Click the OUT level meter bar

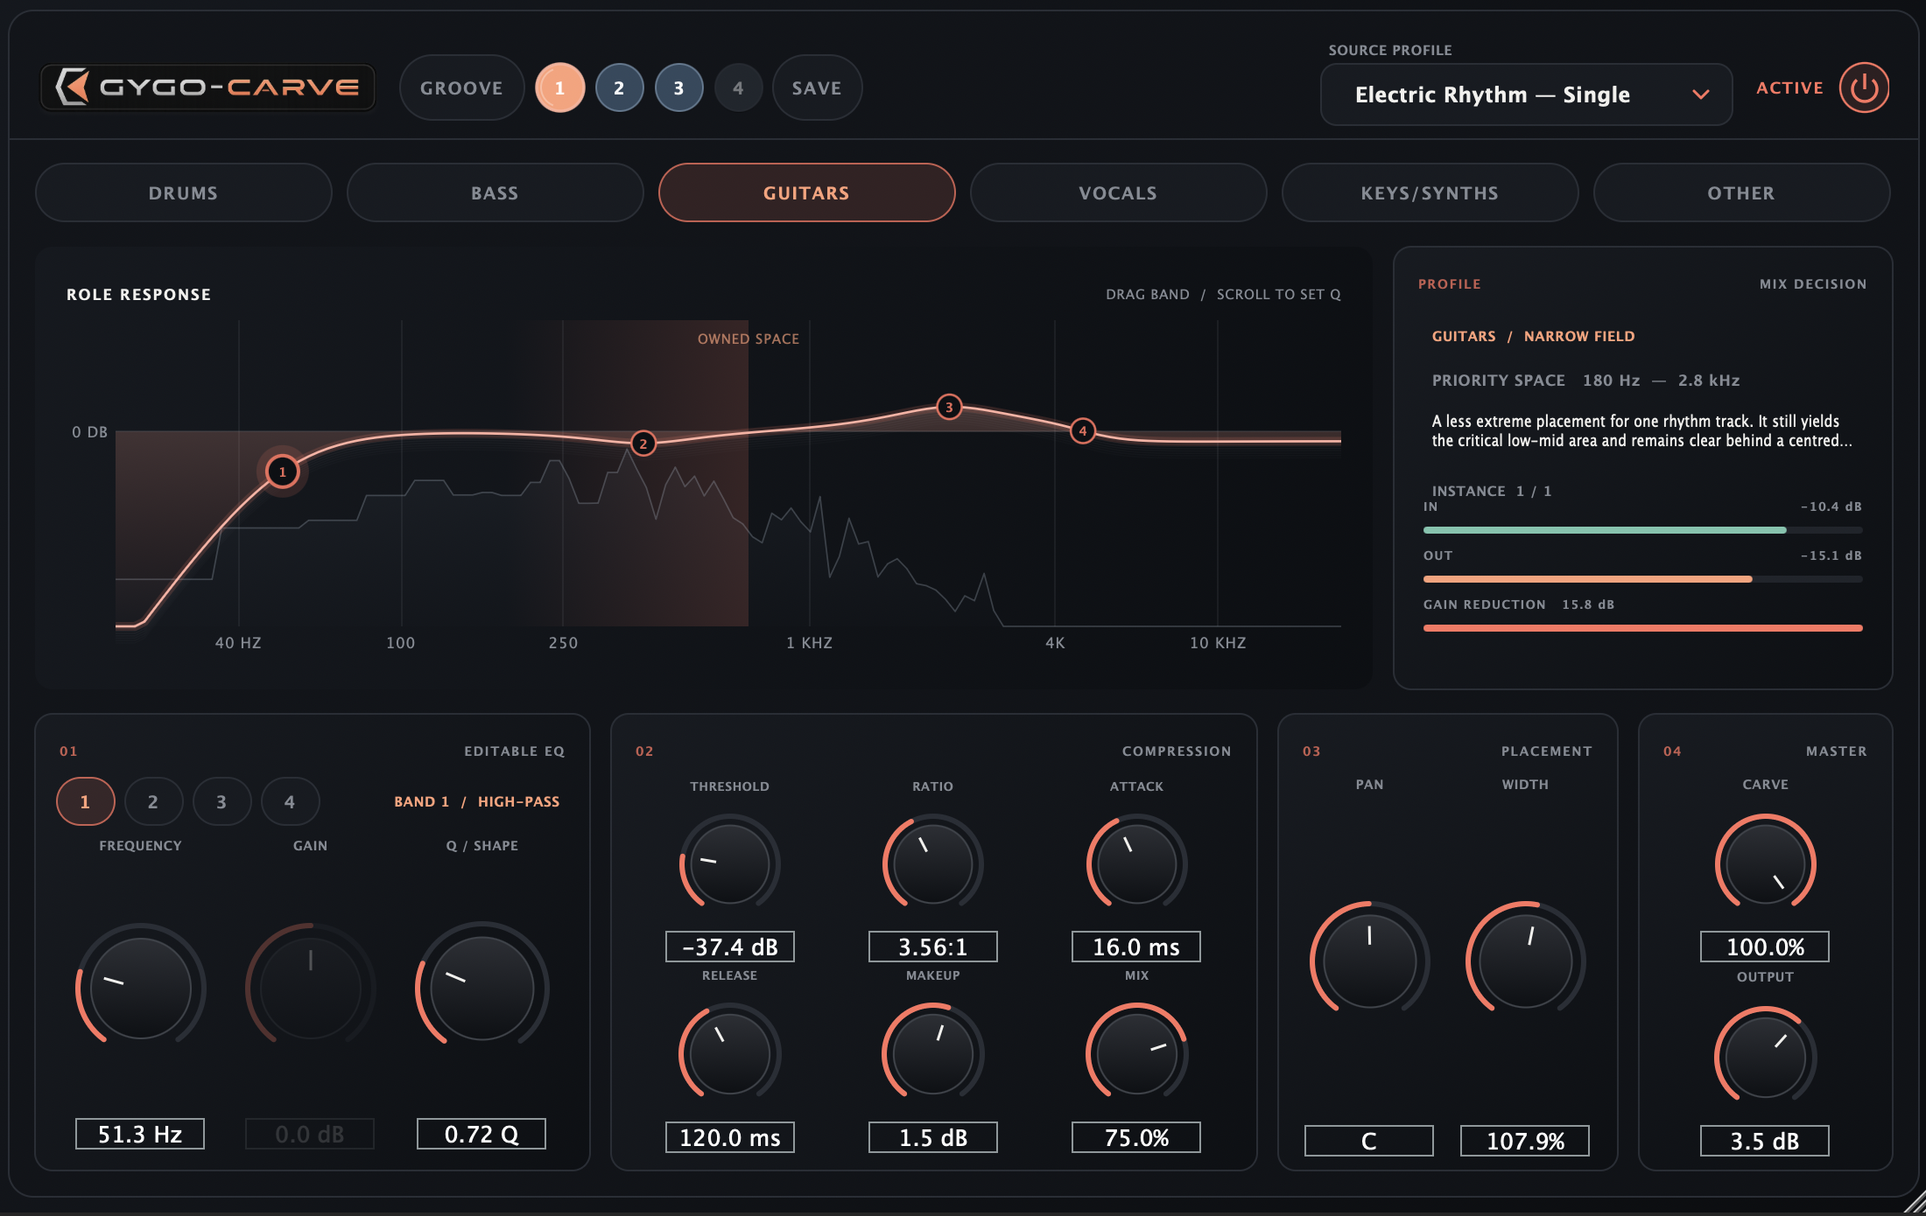[x=1642, y=579]
